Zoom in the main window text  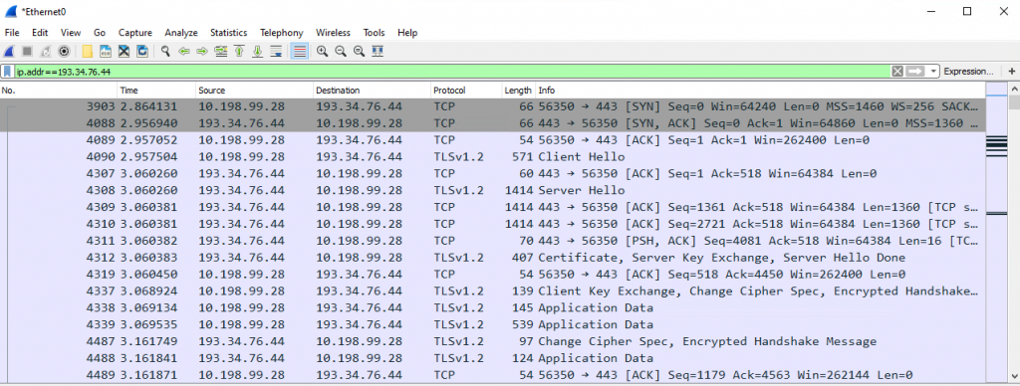pos(322,52)
